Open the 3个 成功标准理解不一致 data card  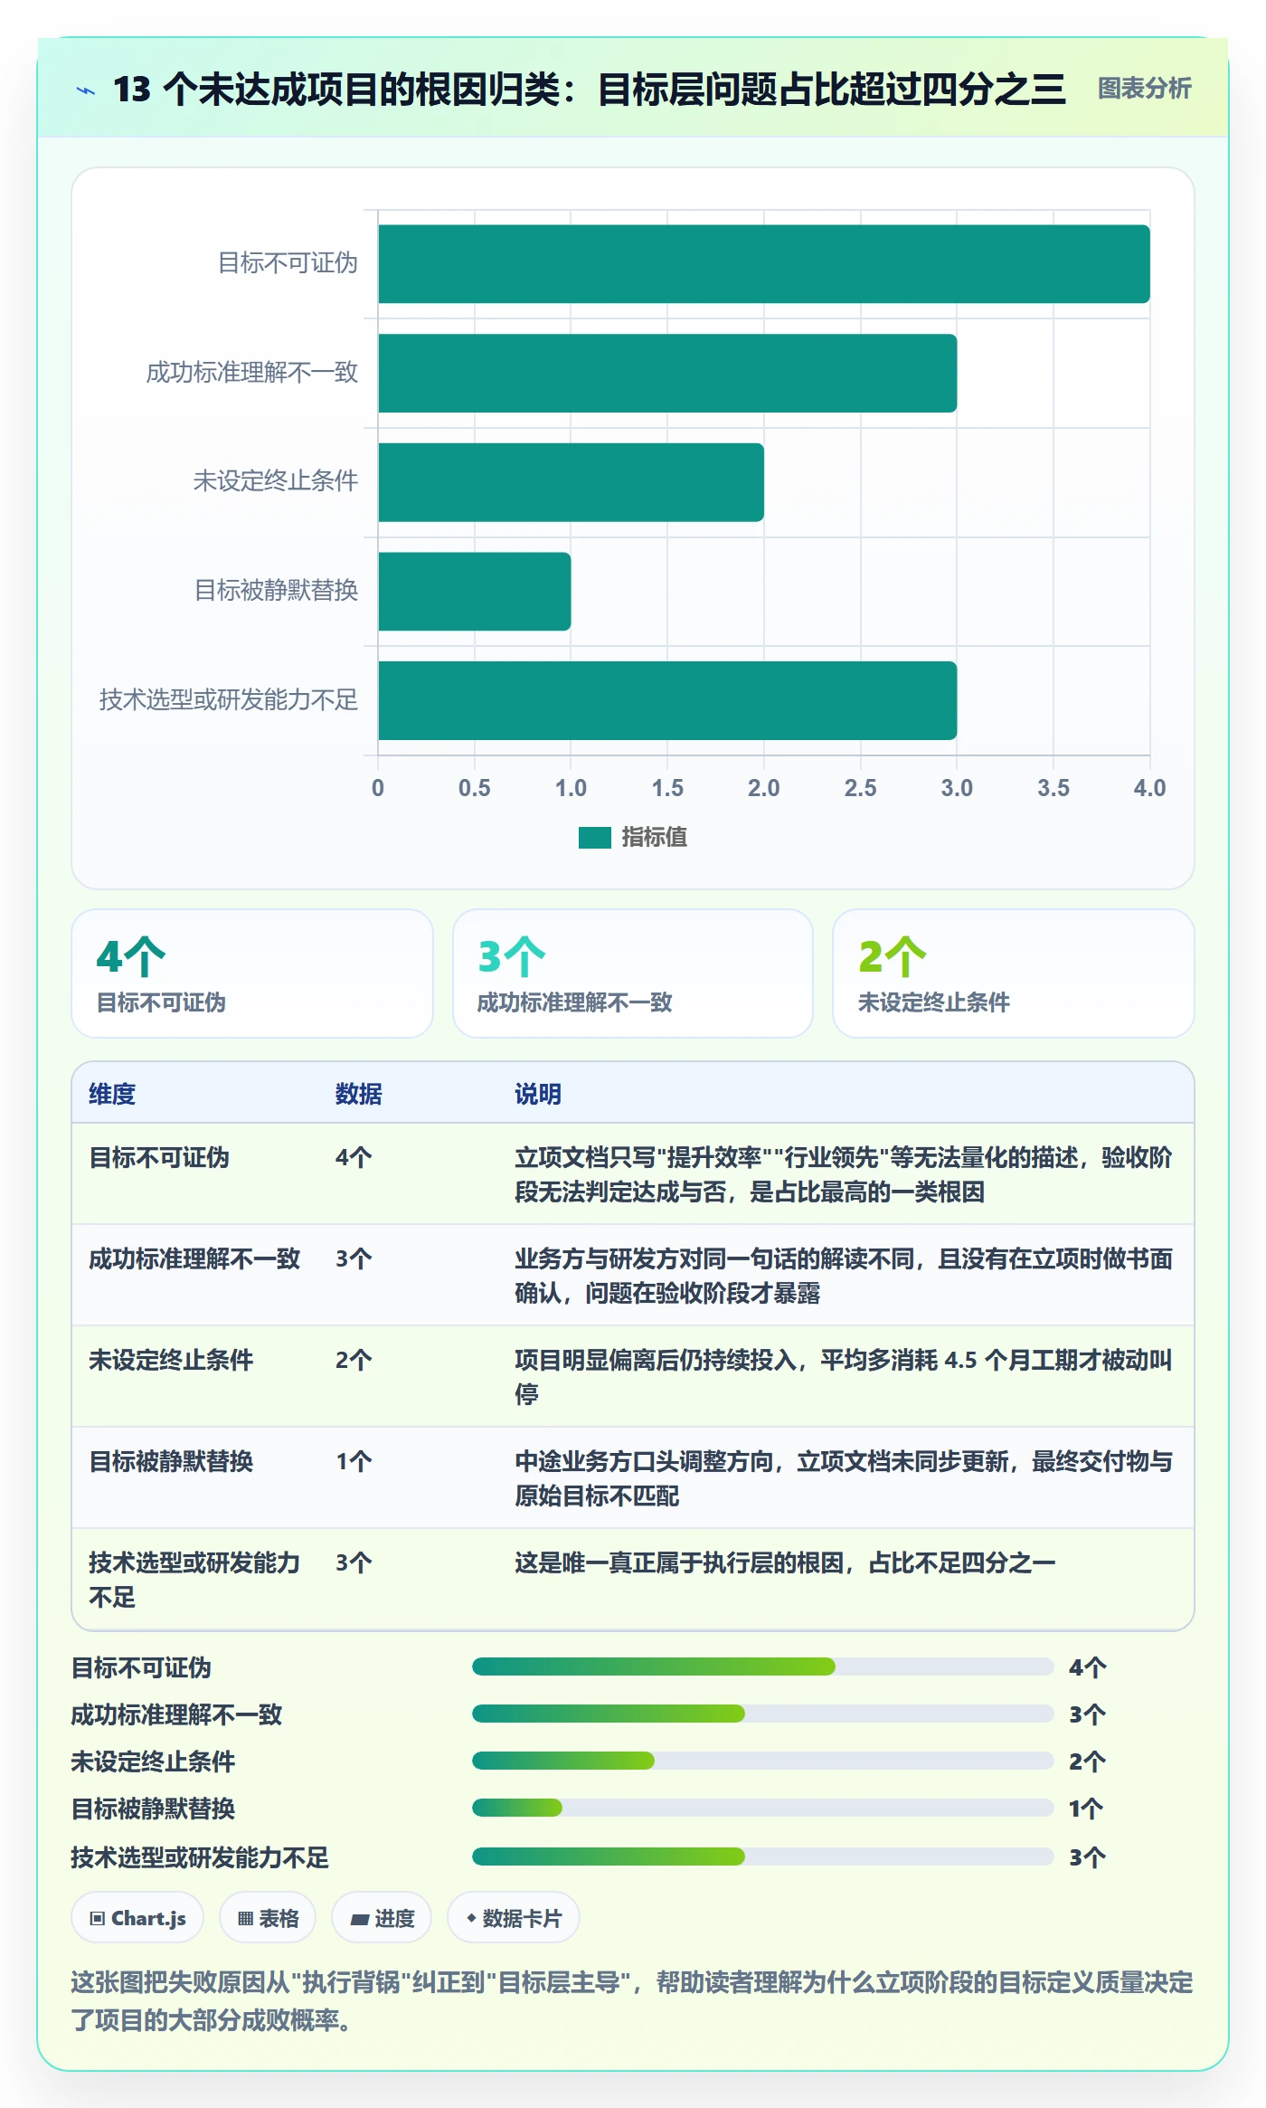[x=633, y=973]
